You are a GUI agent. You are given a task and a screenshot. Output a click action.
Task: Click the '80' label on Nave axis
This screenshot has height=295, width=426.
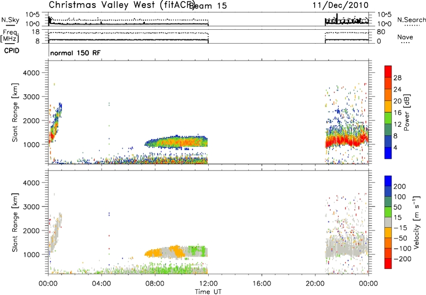(x=381, y=32)
